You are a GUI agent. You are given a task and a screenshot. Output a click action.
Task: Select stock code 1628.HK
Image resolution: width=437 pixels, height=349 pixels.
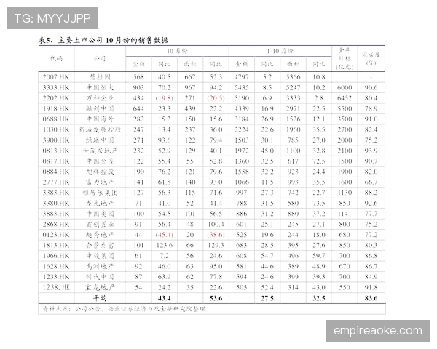click(x=56, y=266)
